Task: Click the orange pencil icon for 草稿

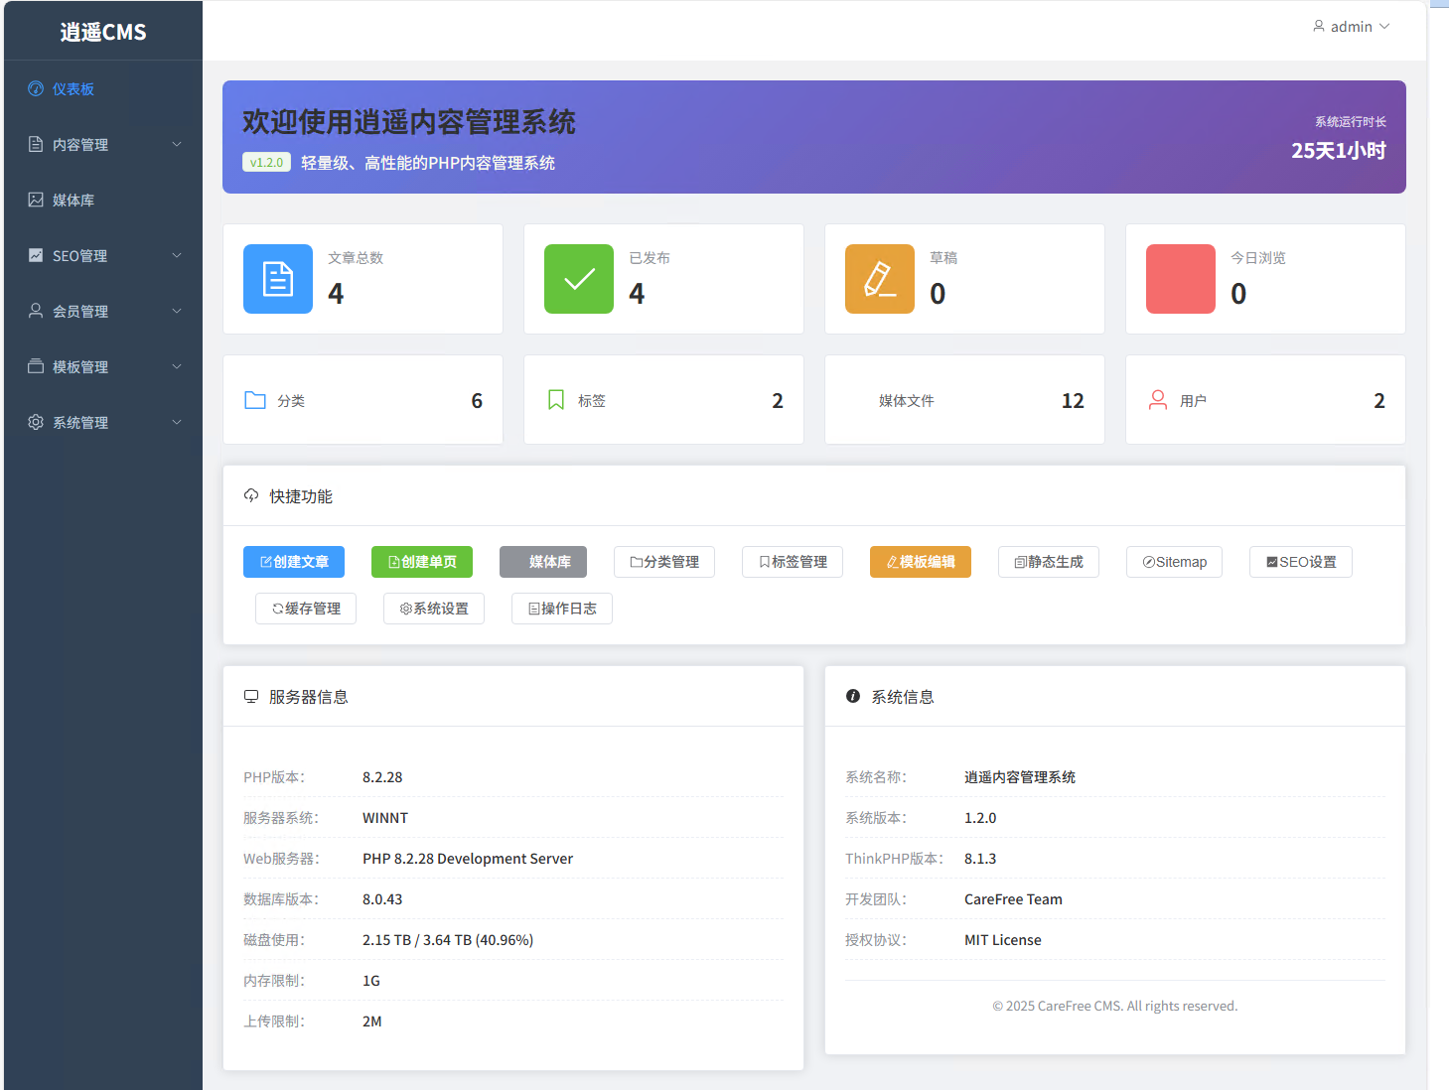Action: click(x=880, y=279)
